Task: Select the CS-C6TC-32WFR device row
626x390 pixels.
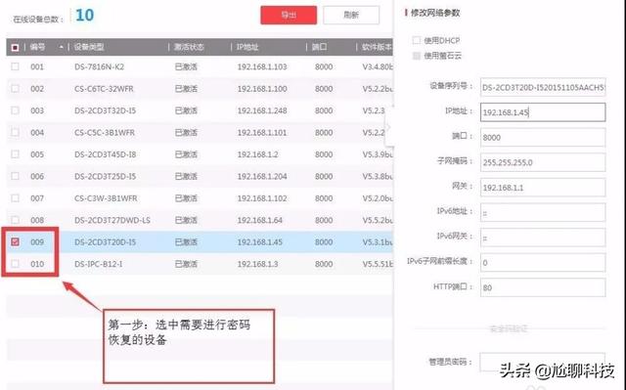Action: (200, 89)
